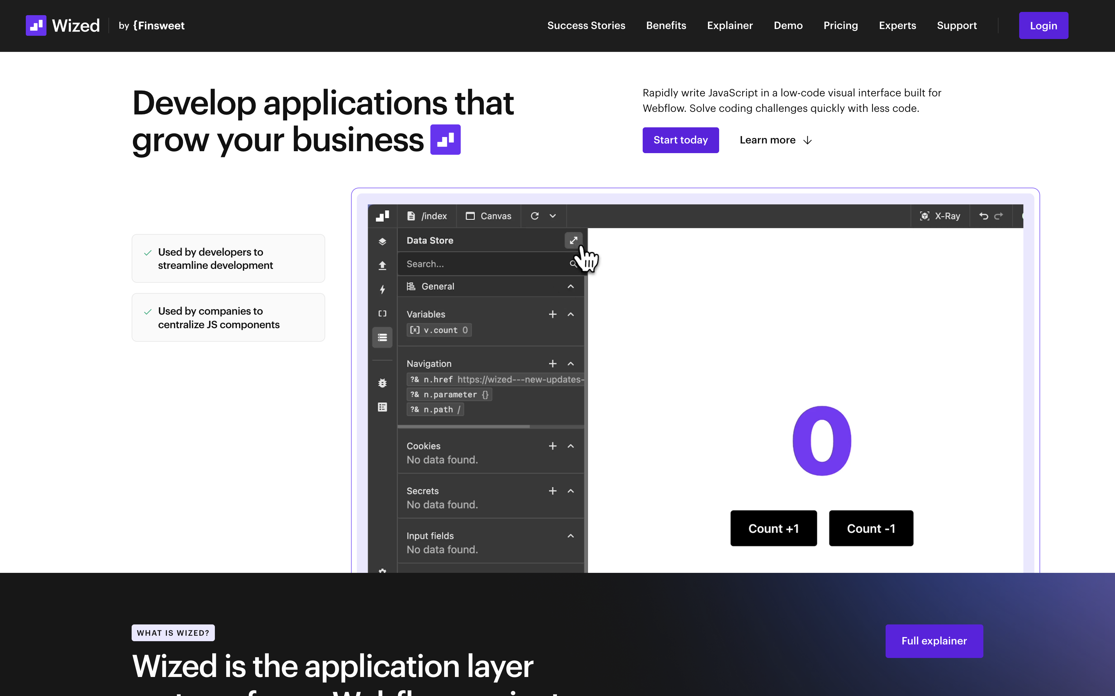
Task: Select the n.path entry
Action: click(x=435, y=409)
